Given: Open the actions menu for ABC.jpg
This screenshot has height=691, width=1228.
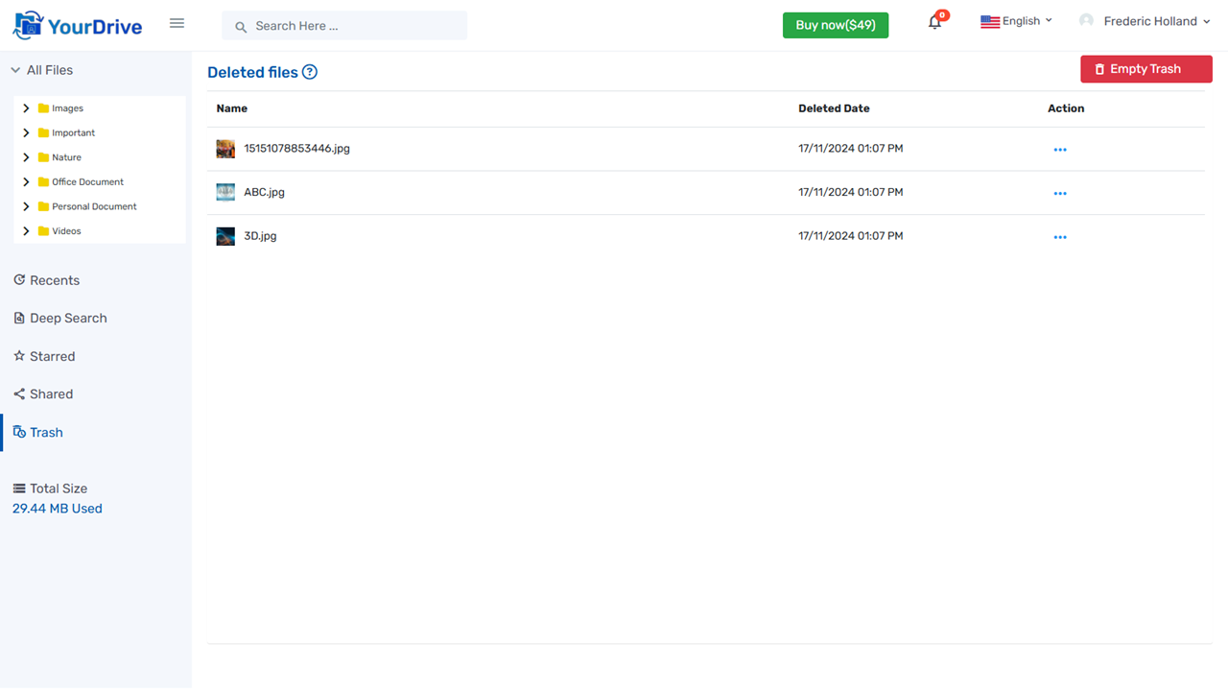Looking at the screenshot, I should [1060, 192].
